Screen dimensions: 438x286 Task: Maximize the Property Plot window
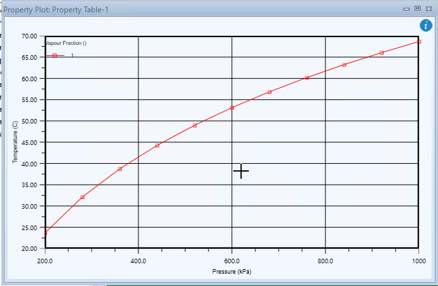tap(417, 8)
